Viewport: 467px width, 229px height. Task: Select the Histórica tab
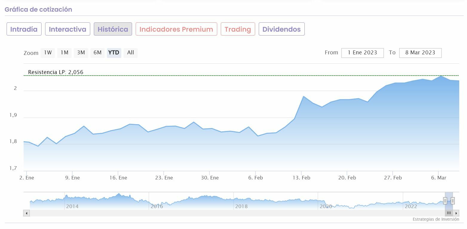(113, 29)
